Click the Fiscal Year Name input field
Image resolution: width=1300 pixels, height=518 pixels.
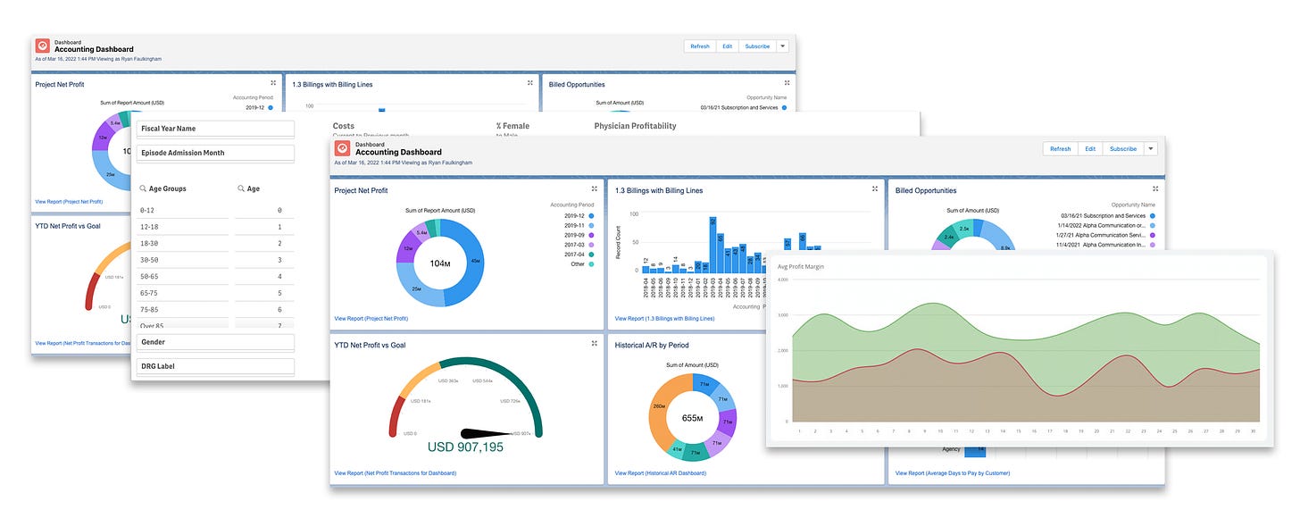pos(214,128)
